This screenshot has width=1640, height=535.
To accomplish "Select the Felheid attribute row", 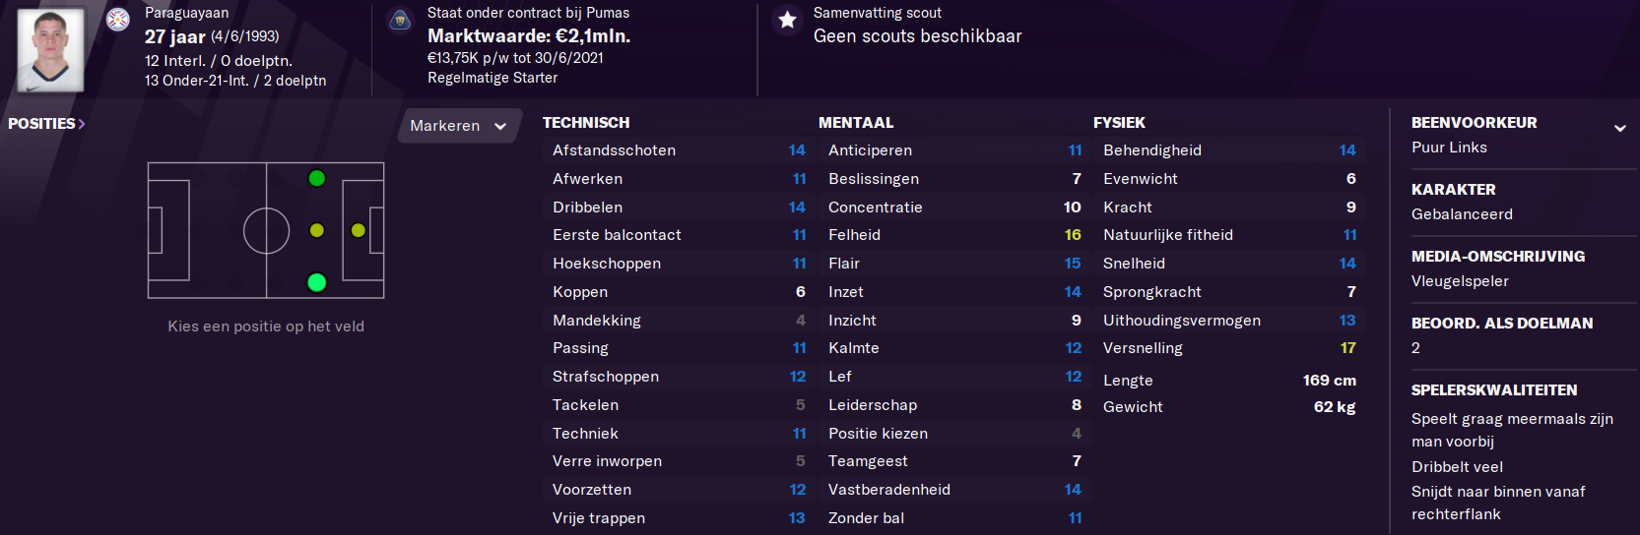I will (x=953, y=235).
